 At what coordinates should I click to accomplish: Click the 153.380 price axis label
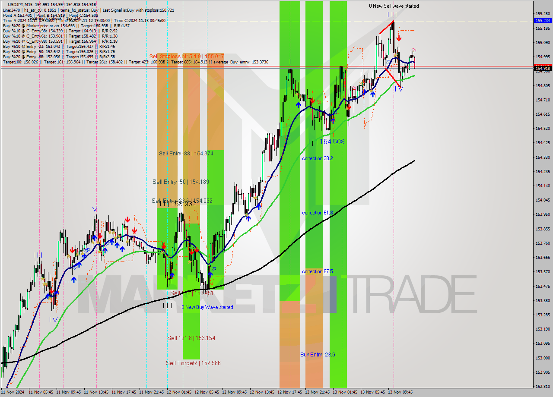pyautogui.click(x=543, y=300)
